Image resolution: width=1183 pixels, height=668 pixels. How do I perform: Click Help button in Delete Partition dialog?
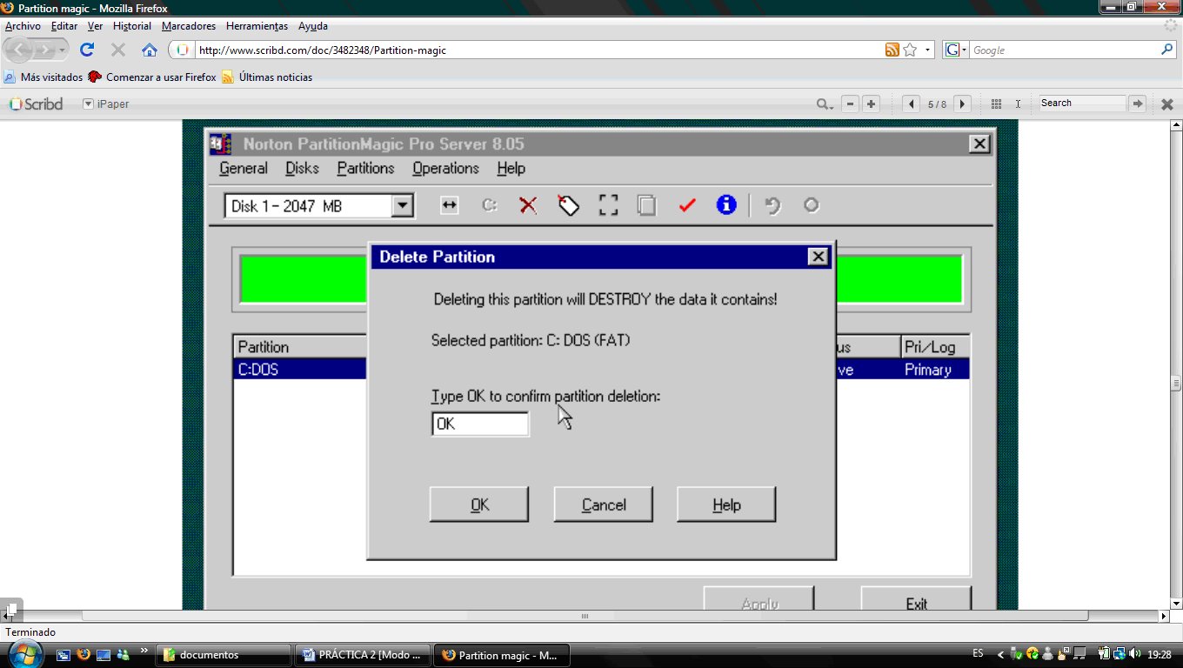coord(726,504)
